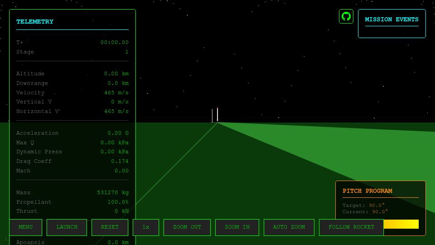Change time warp with the 1x button
This screenshot has height=245, width=435.
click(146, 227)
